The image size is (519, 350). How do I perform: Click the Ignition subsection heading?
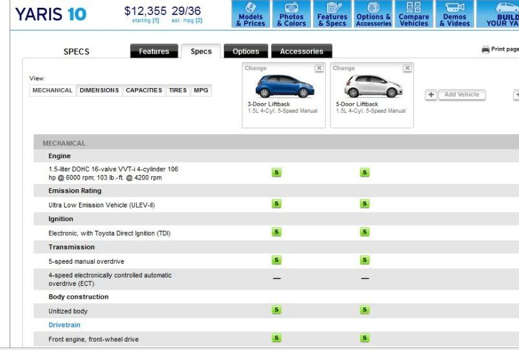point(60,219)
